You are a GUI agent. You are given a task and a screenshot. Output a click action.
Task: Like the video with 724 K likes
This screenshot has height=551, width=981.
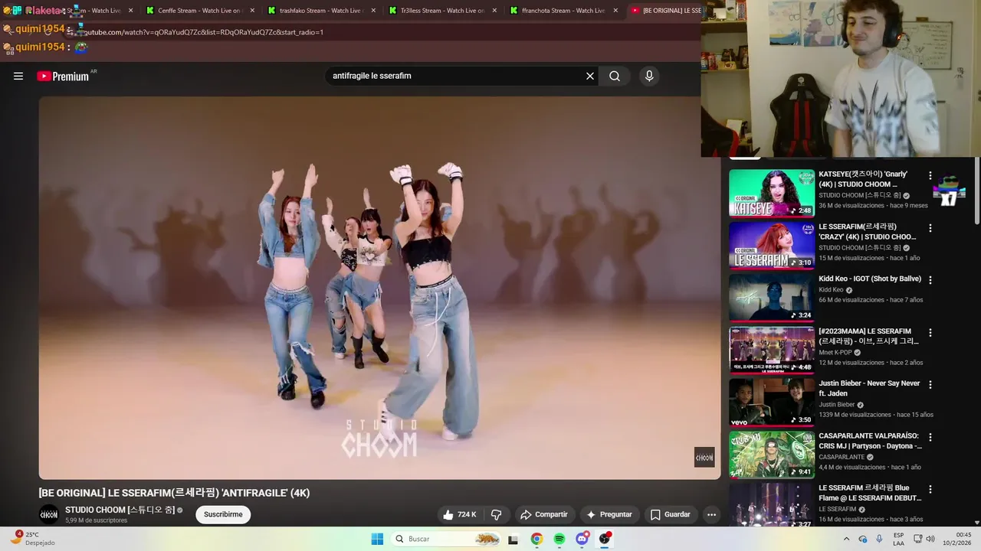point(460,514)
